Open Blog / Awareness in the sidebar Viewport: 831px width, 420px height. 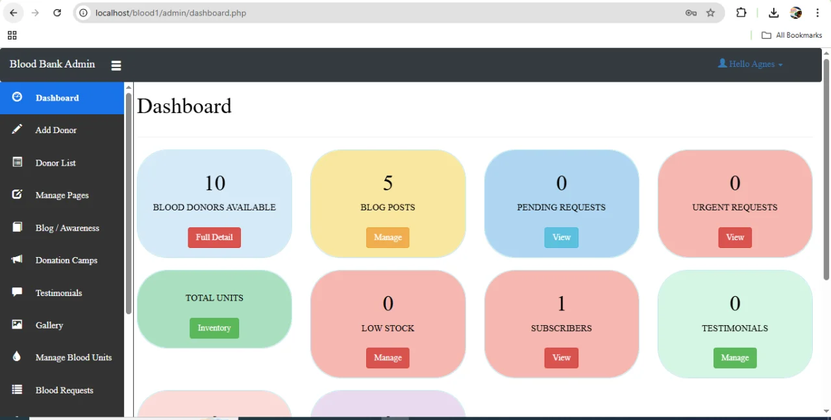pos(62,228)
